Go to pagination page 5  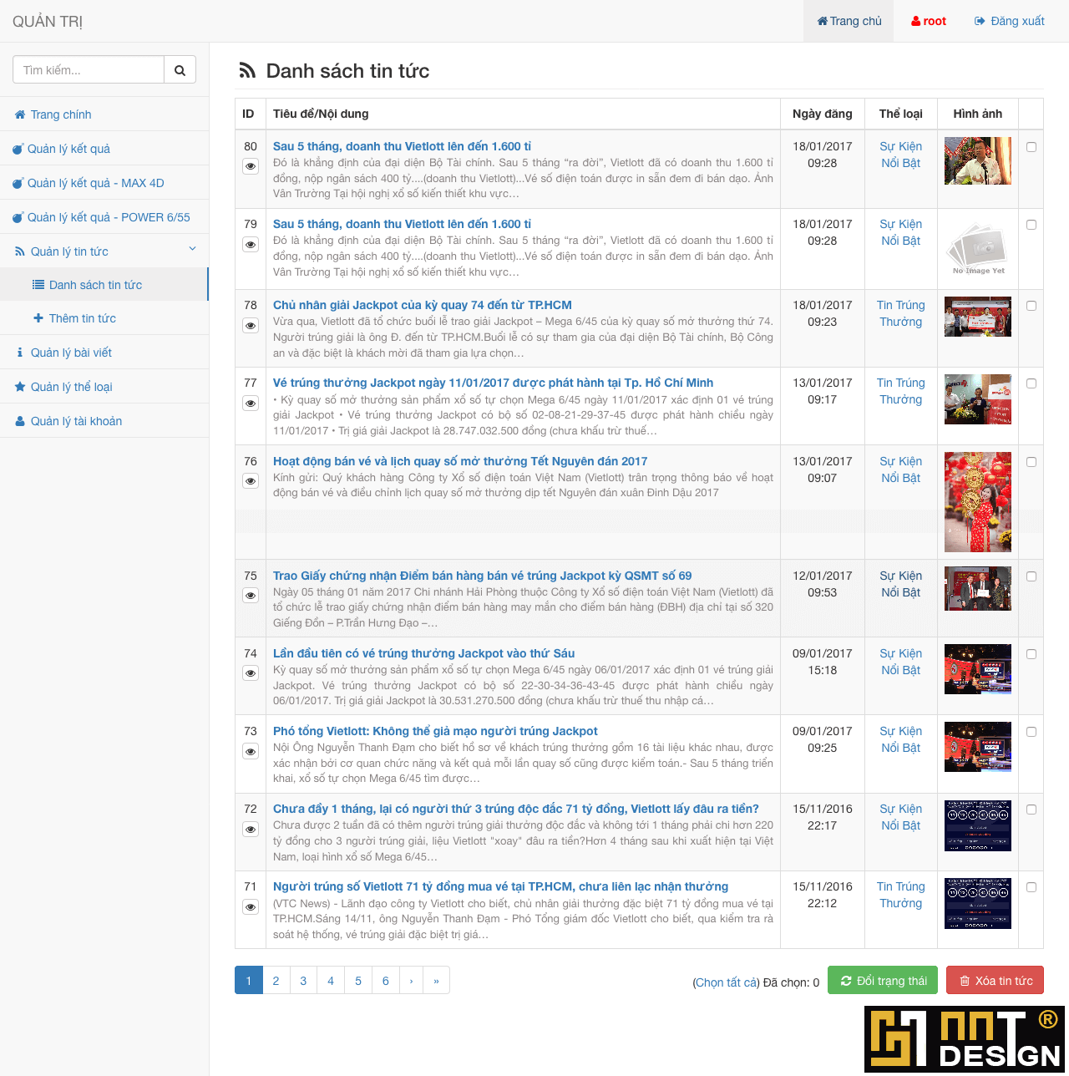tap(358, 981)
